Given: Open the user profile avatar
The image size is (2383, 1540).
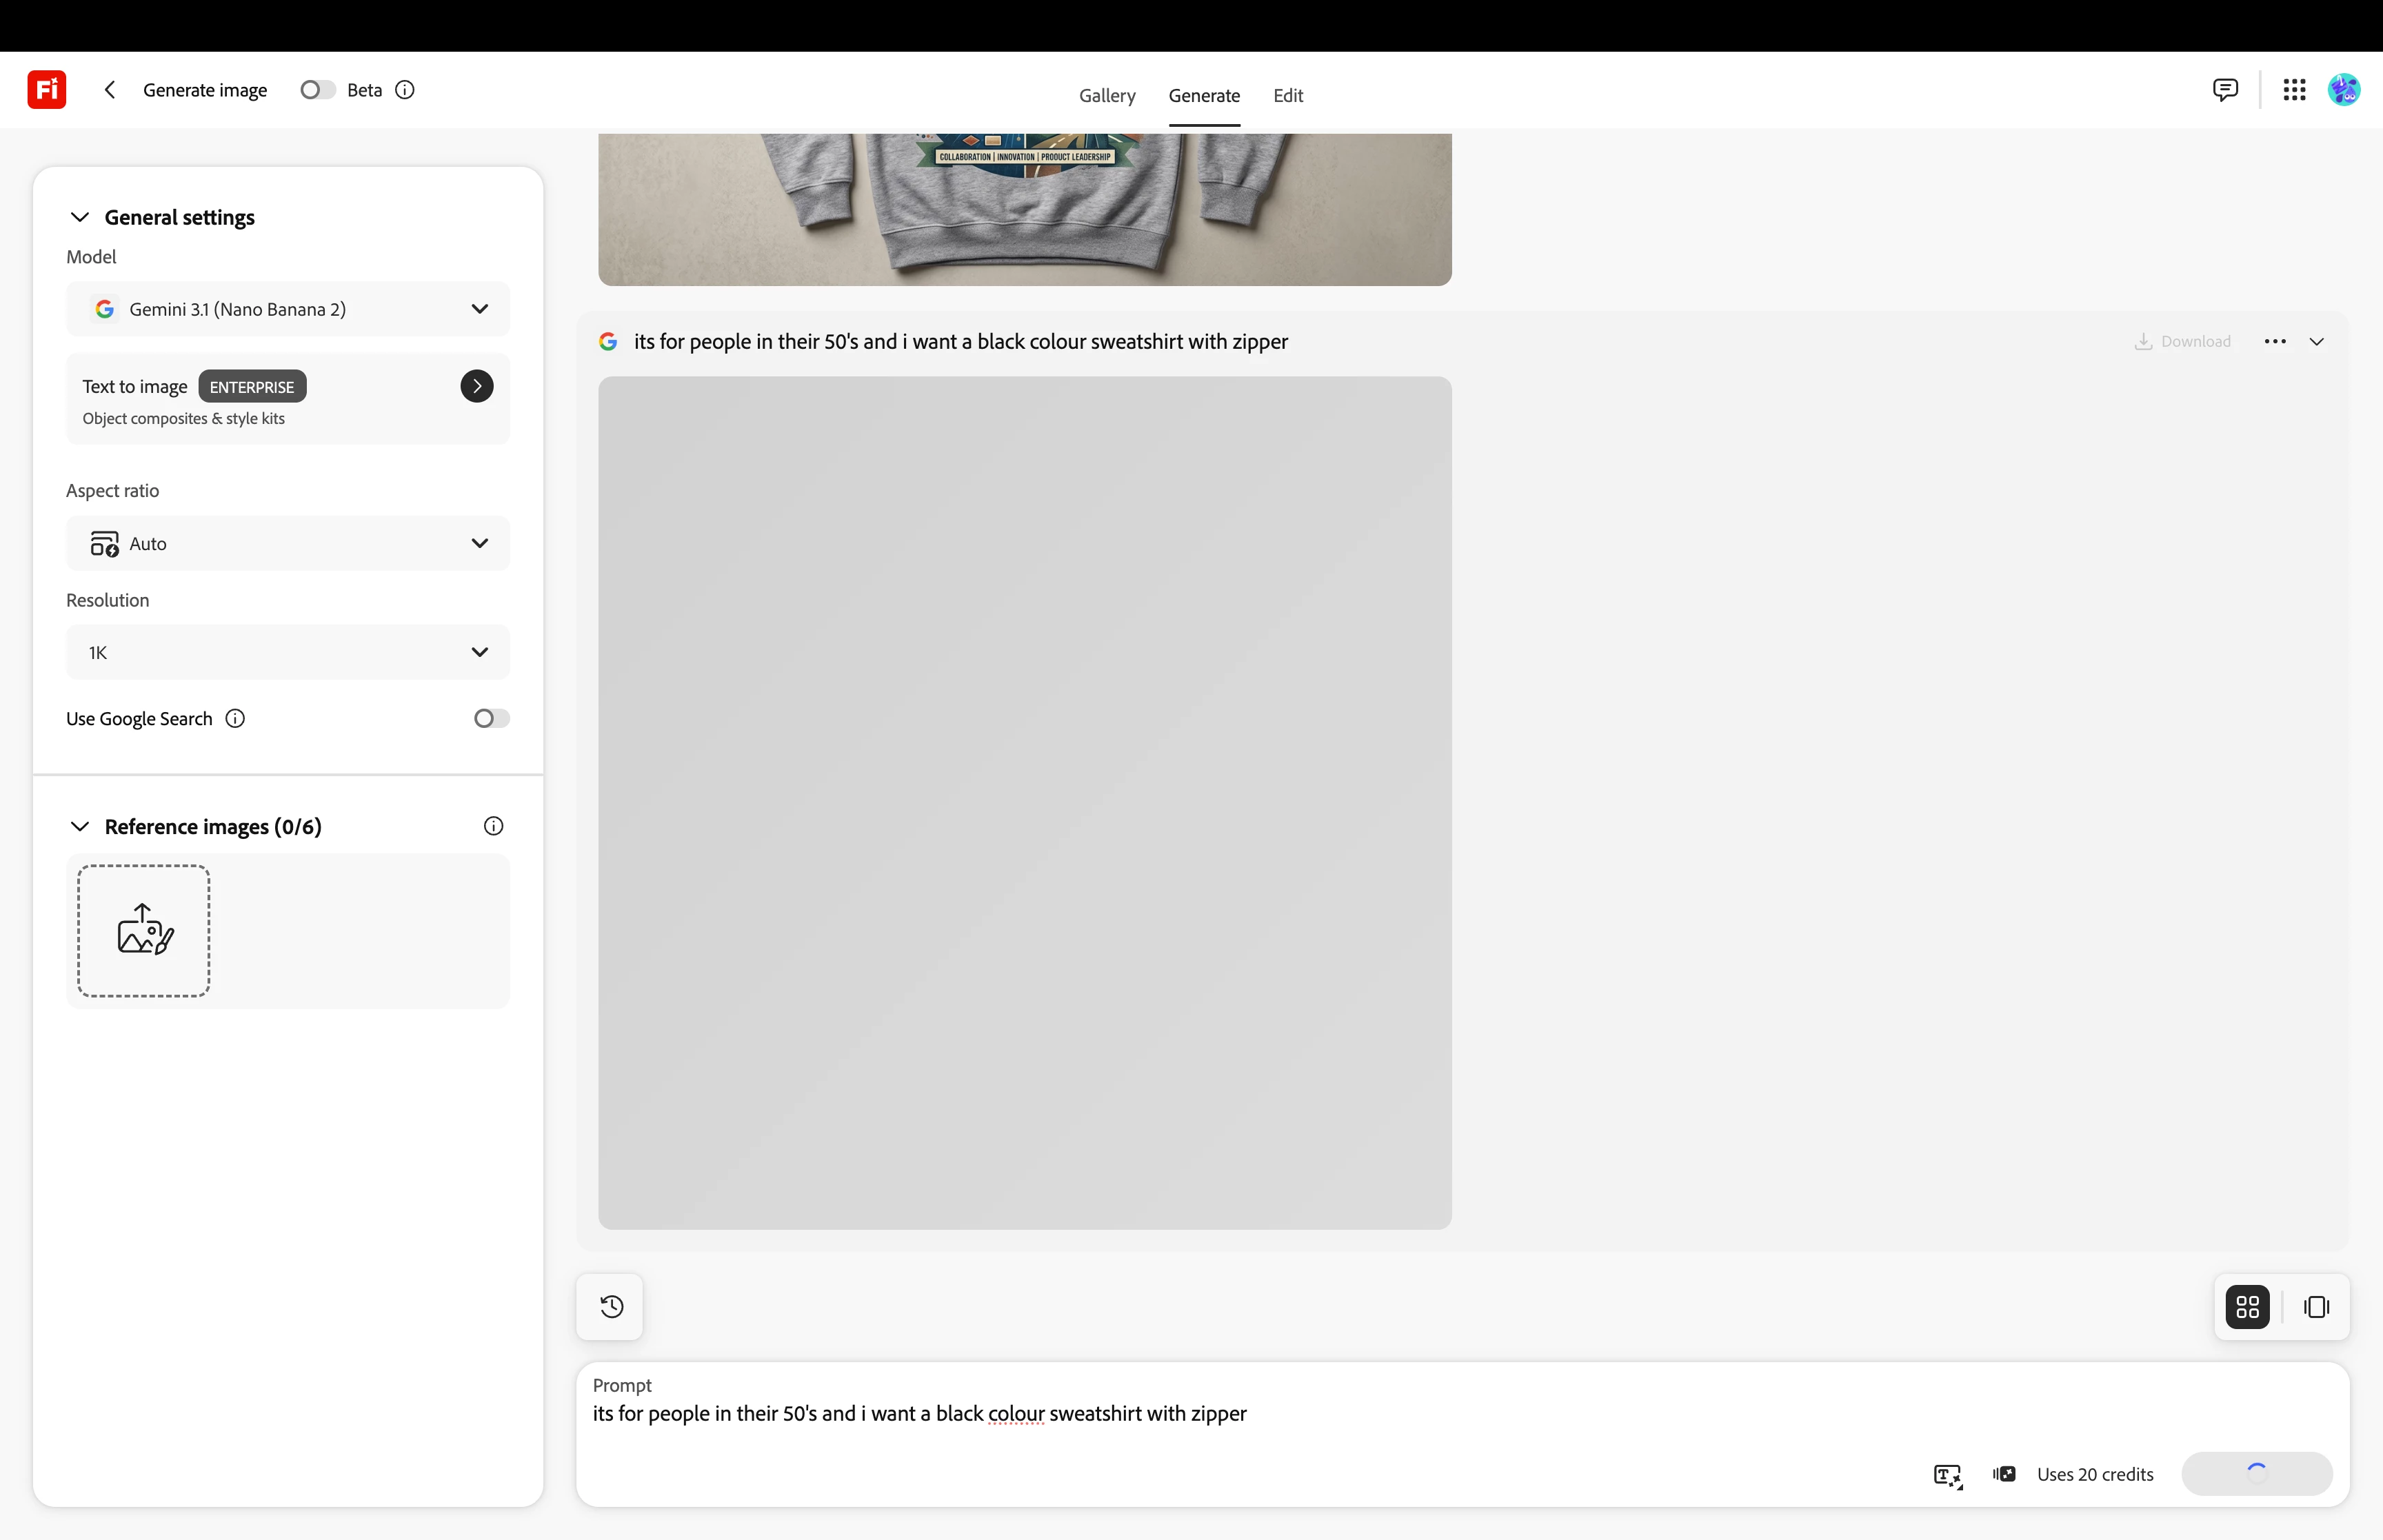Looking at the screenshot, I should [2344, 90].
